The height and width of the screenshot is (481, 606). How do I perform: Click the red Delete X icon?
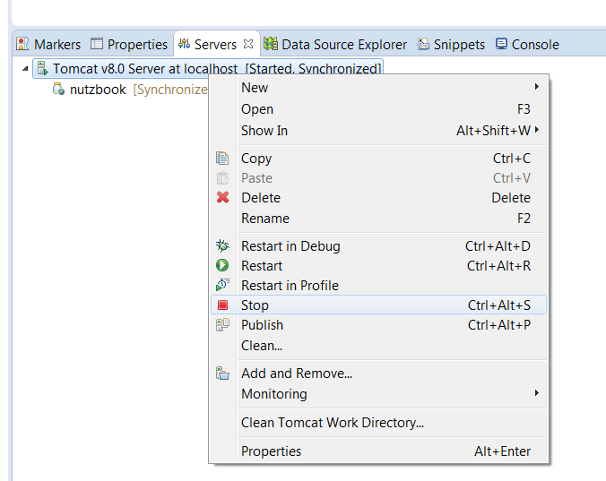coord(222,197)
